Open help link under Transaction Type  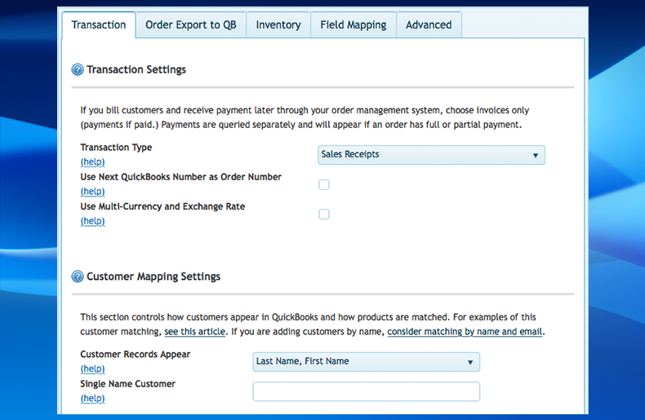click(x=92, y=162)
